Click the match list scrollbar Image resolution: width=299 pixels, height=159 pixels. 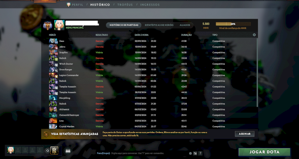257,73
